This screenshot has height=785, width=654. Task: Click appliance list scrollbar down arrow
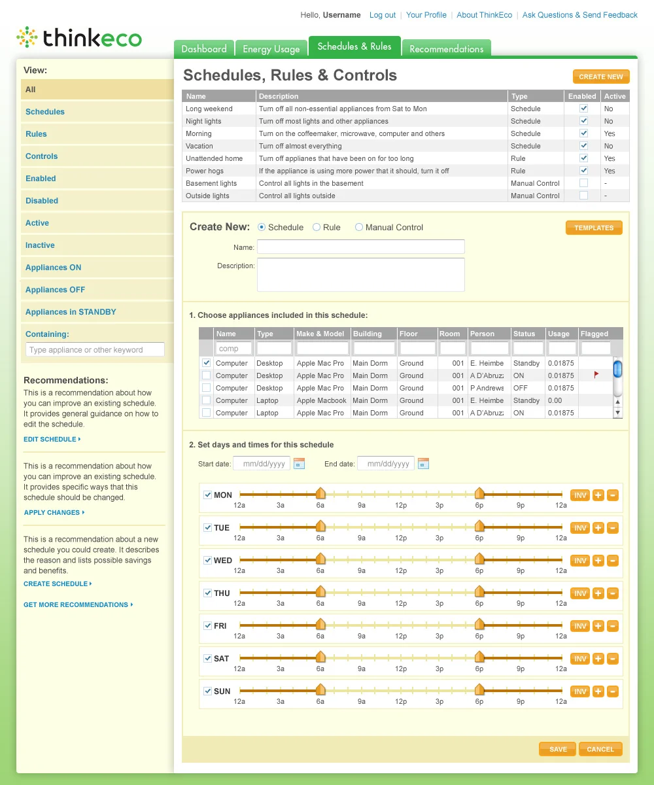pyautogui.click(x=617, y=413)
